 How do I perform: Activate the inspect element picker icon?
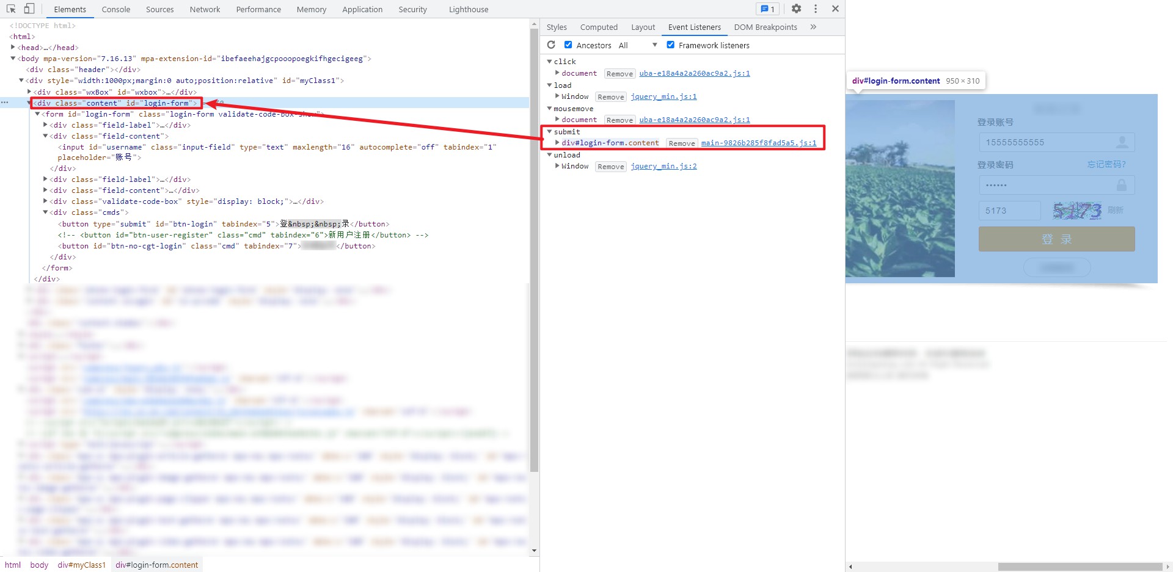point(11,9)
